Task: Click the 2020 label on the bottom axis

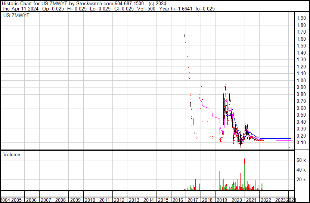Action: [x=237, y=200]
